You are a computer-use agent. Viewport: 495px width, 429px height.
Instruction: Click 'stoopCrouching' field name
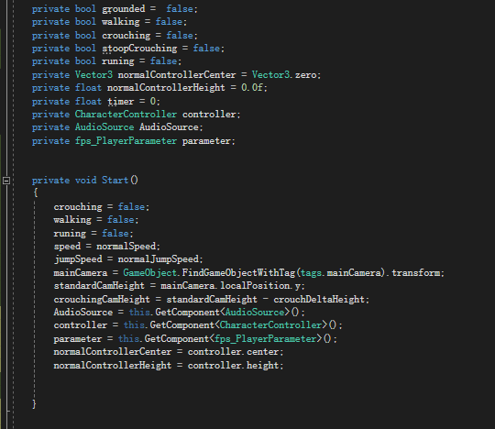tap(139, 49)
